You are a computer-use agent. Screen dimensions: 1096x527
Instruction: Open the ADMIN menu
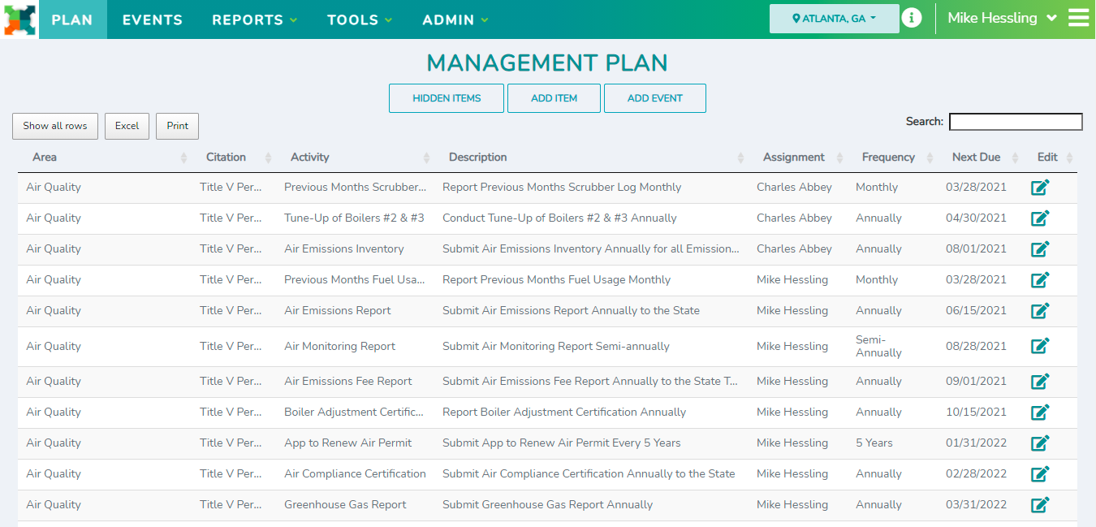click(455, 19)
